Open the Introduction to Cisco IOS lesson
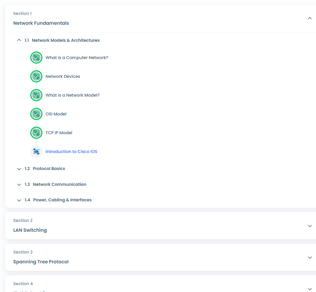This screenshot has width=316, height=292. pos(71,152)
